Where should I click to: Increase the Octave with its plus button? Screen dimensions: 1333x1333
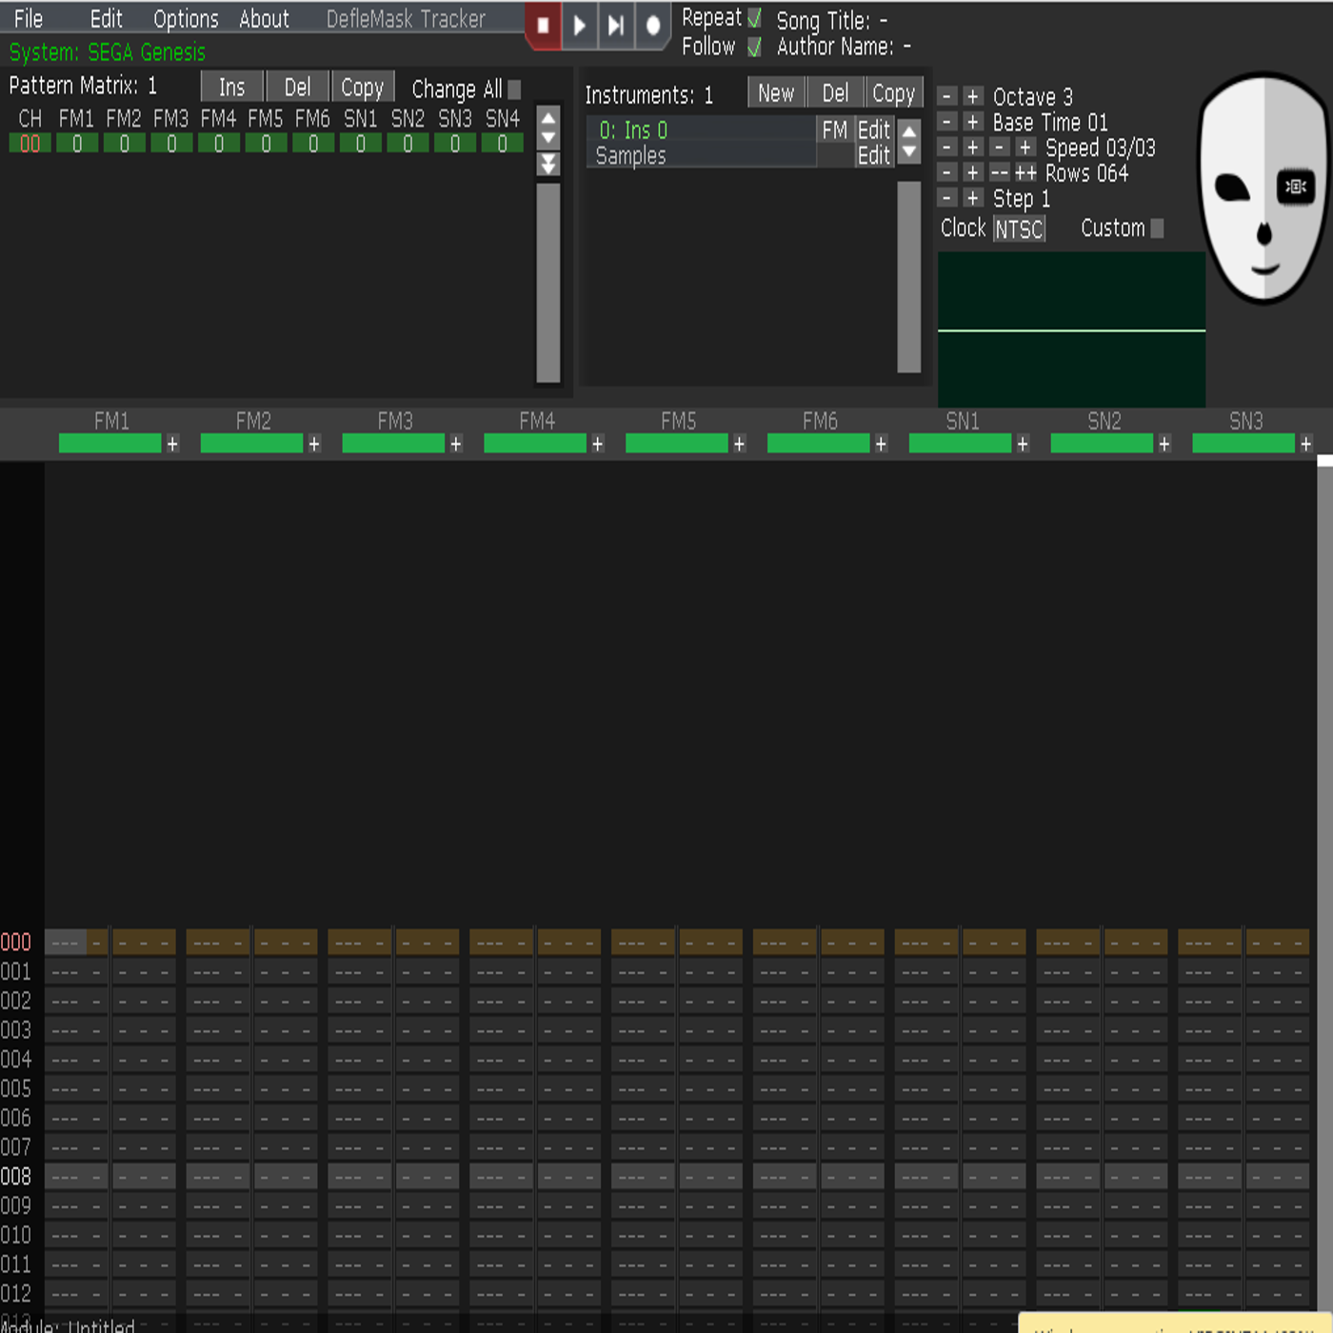pyautogui.click(x=972, y=96)
